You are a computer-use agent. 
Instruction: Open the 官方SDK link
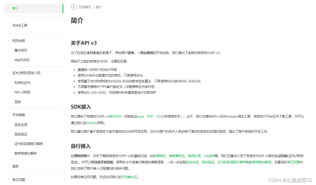[x=115, y=116]
